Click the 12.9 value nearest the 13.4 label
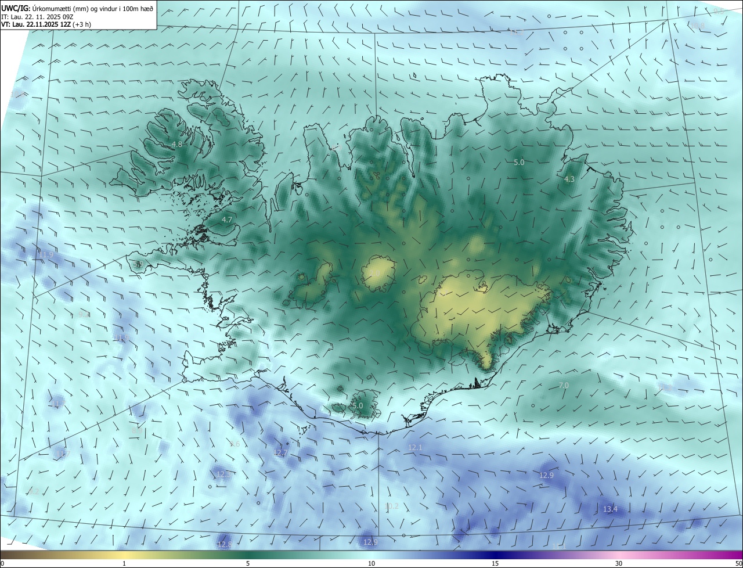This screenshot has width=743, height=568. tap(547, 476)
